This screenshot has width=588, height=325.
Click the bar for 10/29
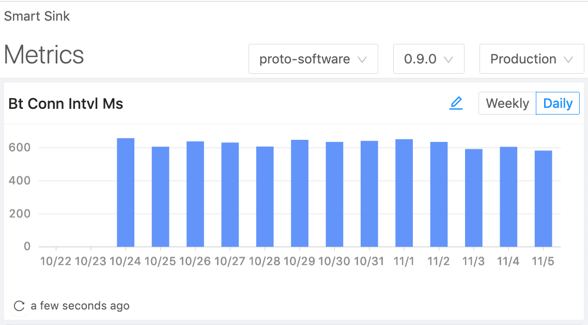pyautogui.click(x=300, y=193)
